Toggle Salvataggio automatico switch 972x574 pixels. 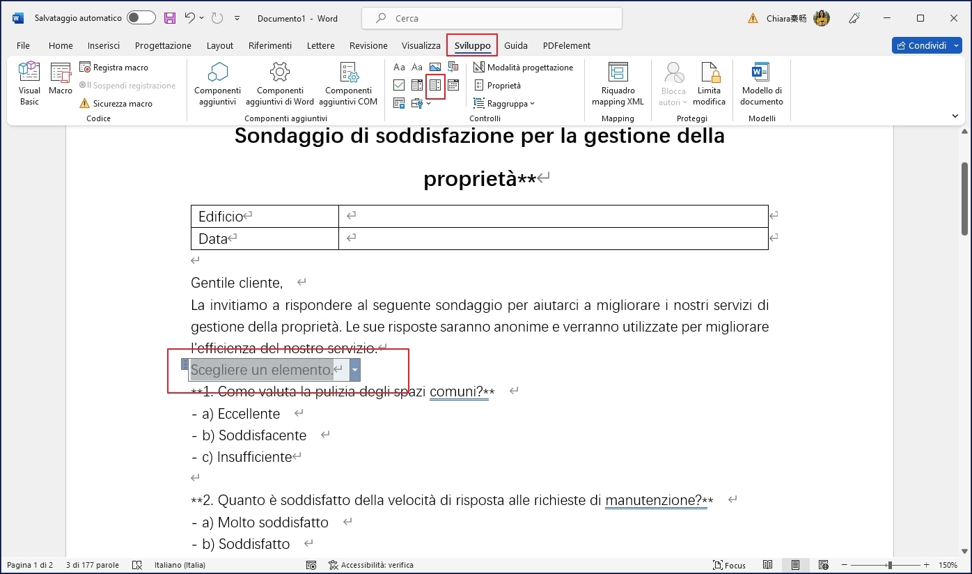141,18
